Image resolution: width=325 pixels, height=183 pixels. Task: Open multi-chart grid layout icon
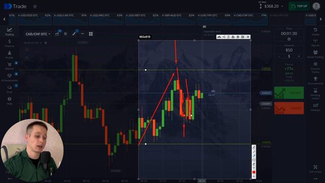91,34
